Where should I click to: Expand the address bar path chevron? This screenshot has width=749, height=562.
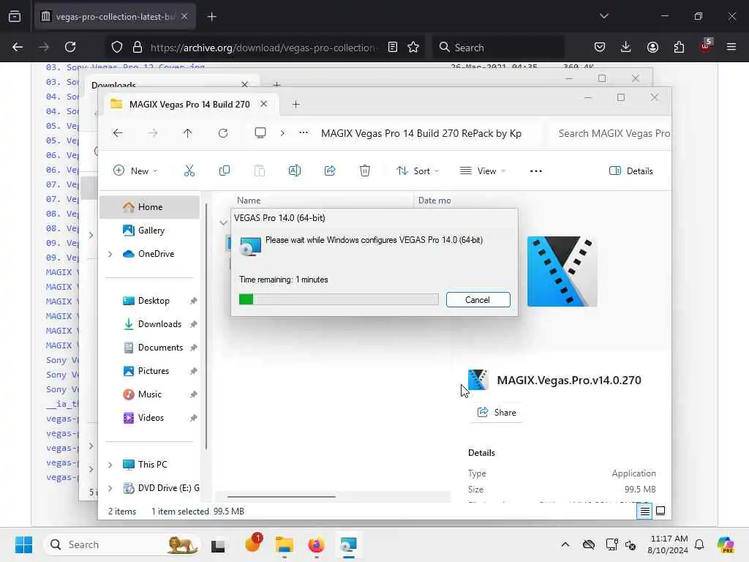282,133
